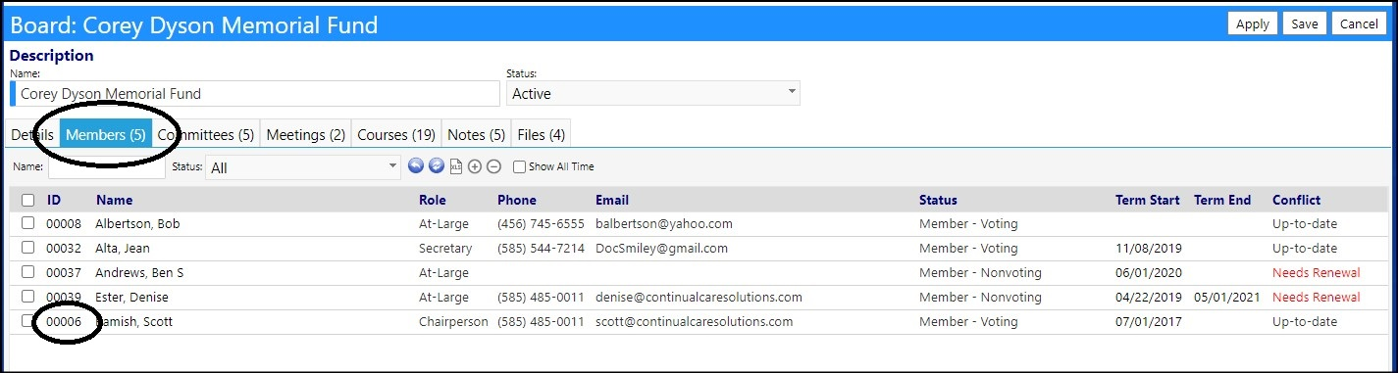Open the Committees (5) tab
The height and width of the screenshot is (373, 1398).
(x=205, y=134)
